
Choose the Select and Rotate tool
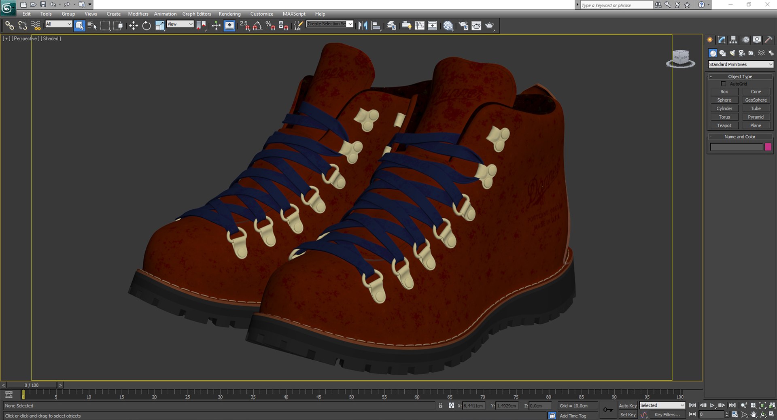coord(146,25)
